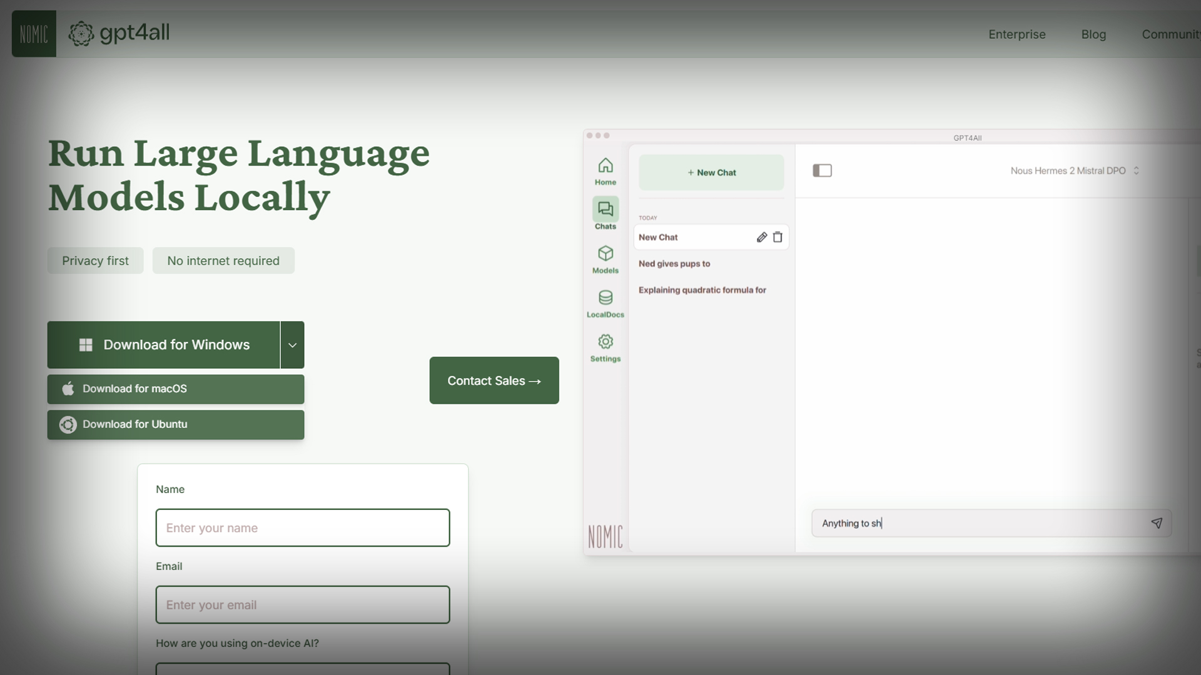Send message with paper plane icon
This screenshot has height=675, width=1201.
click(1157, 523)
